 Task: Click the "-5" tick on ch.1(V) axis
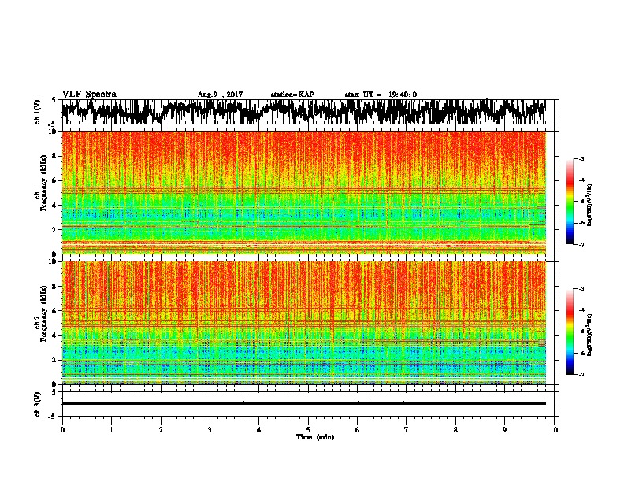(53, 124)
